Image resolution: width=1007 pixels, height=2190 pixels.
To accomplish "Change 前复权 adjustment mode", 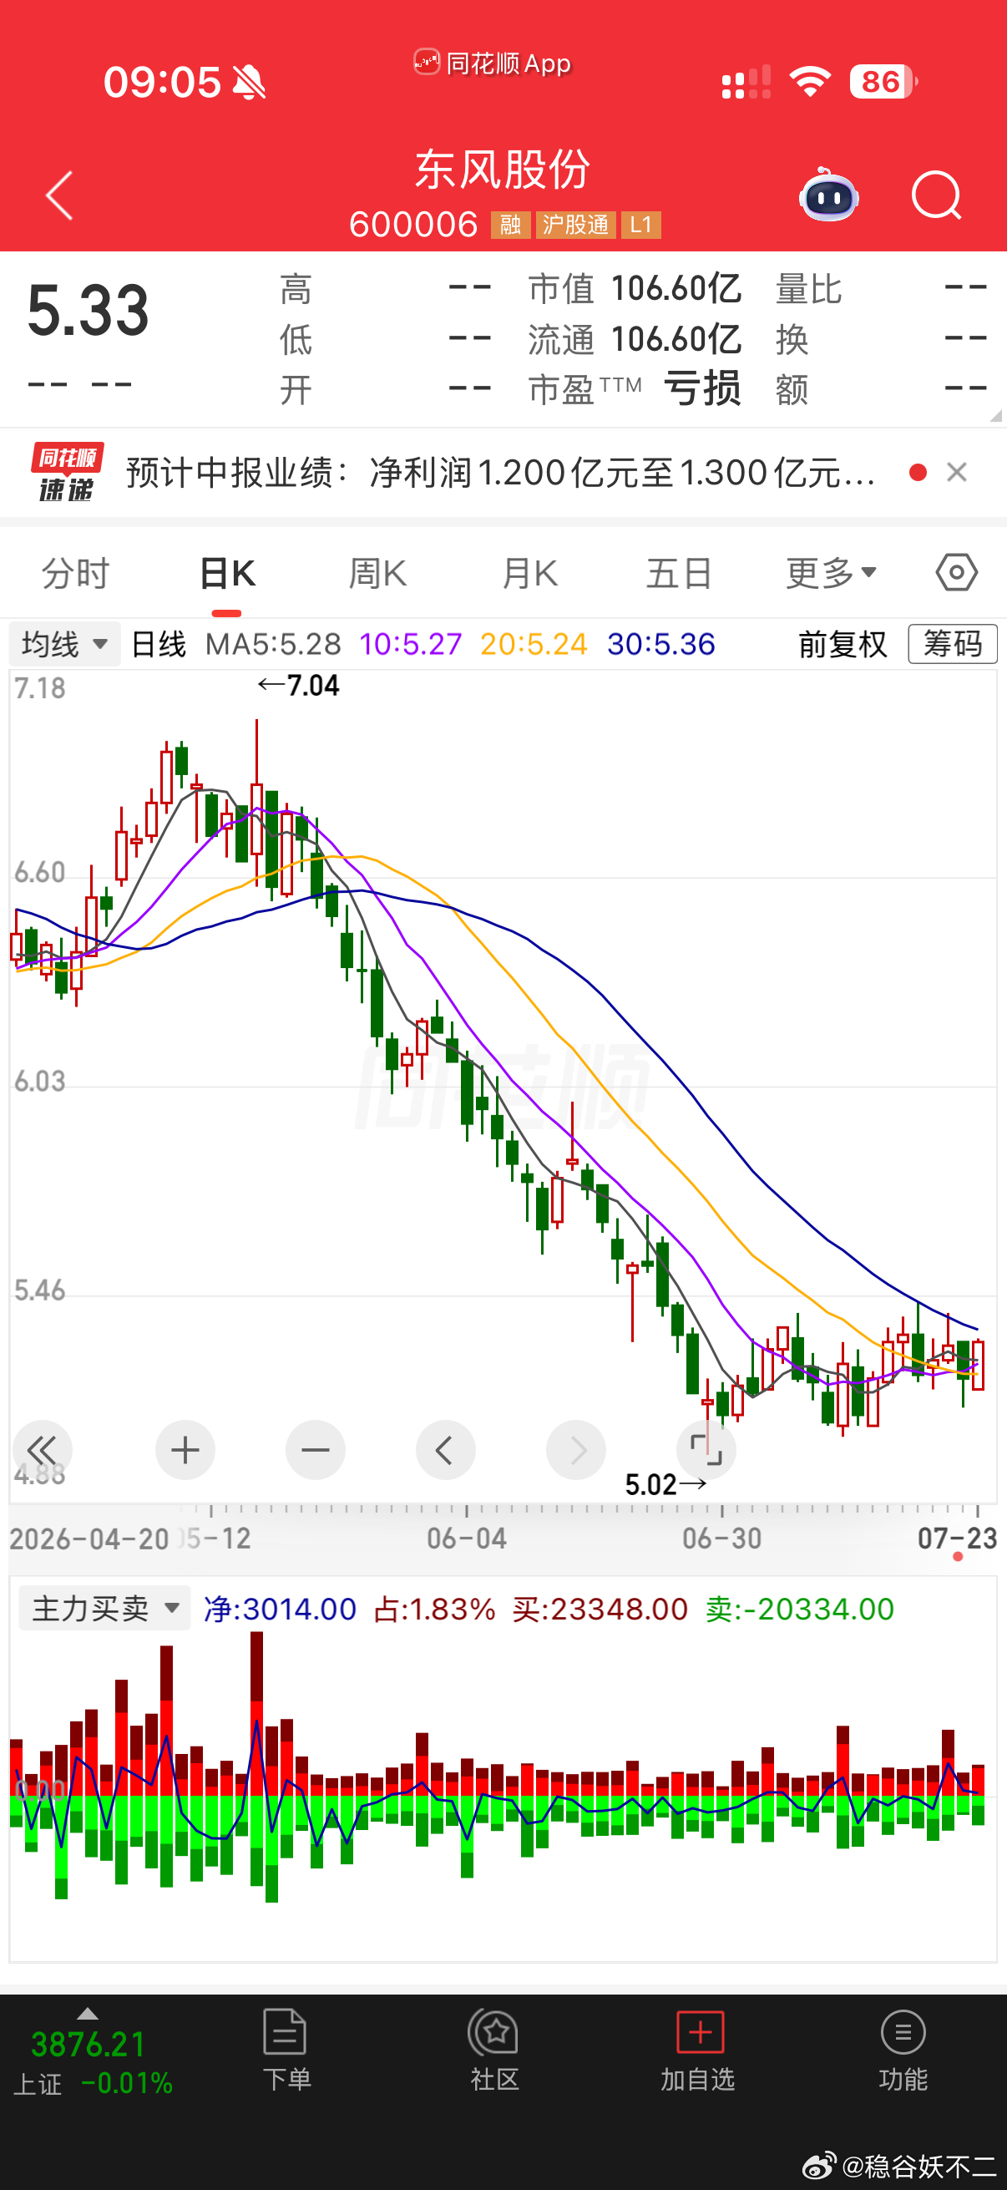I will pyautogui.click(x=843, y=644).
